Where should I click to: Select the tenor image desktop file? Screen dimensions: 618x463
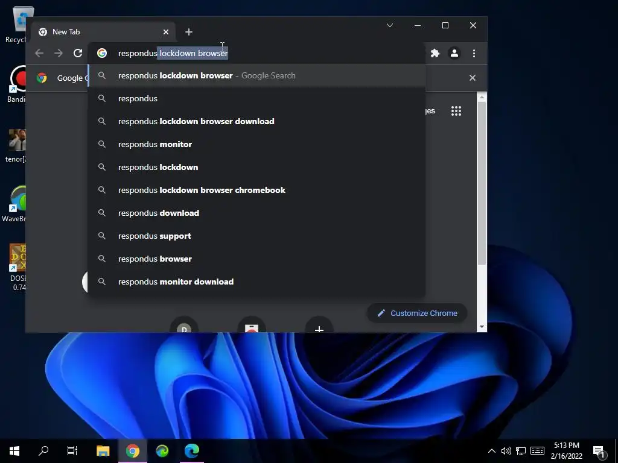tap(16, 146)
